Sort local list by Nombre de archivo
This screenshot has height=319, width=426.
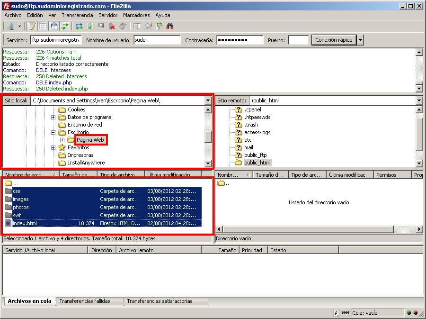[31, 175]
